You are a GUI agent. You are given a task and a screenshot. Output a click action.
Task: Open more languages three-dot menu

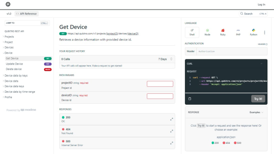click(x=264, y=32)
